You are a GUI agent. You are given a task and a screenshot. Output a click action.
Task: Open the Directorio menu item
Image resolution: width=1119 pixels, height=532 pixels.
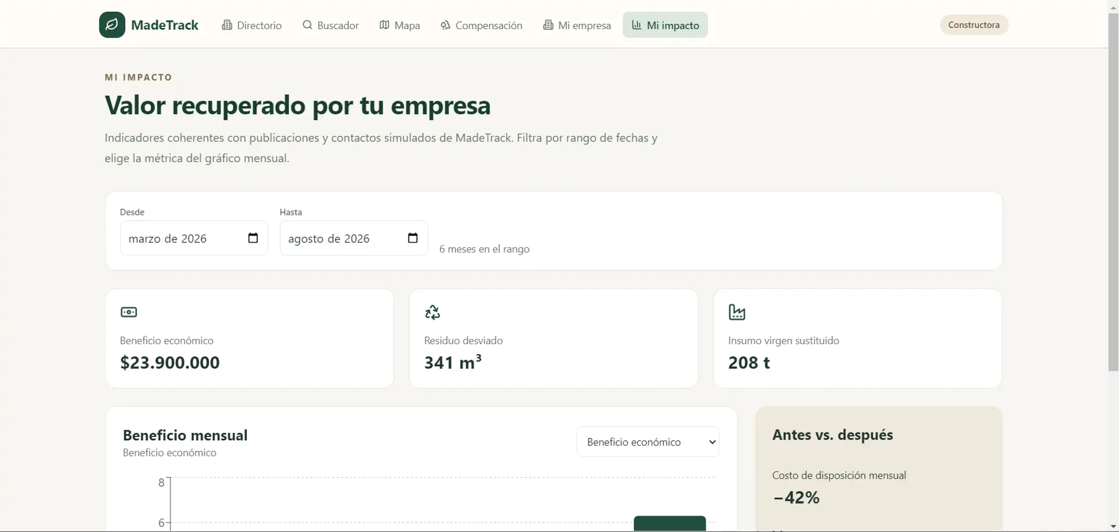click(252, 25)
